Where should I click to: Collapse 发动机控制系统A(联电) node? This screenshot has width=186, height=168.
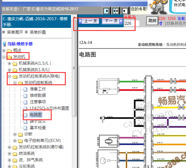(9, 76)
